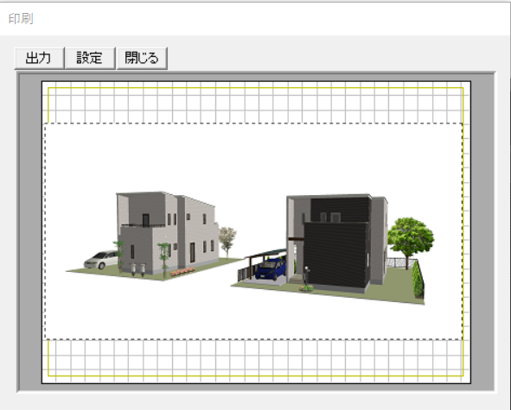This screenshot has width=511, height=410.
Task: Select the gray house on the left
Action: tap(167, 232)
